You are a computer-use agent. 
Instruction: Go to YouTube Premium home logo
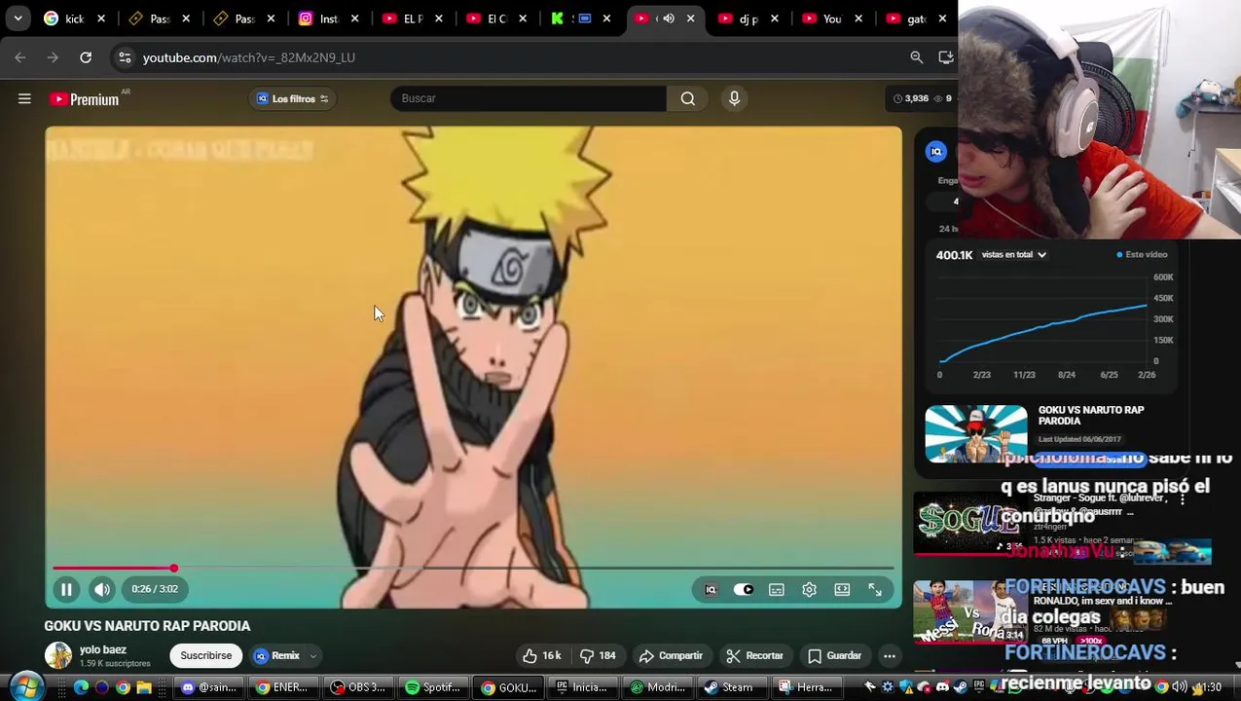coord(85,99)
